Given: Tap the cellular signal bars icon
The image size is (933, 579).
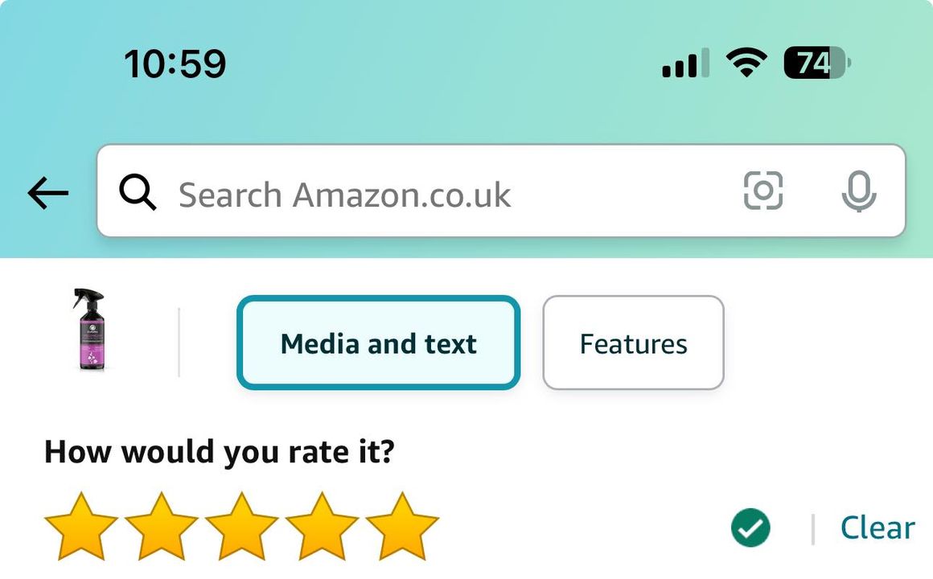Looking at the screenshot, I should pyautogui.click(x=685, y=63).
